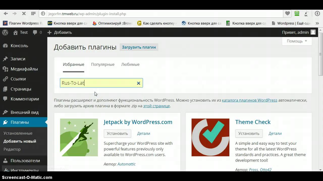Switch to the Популярные tab
This screenshot has height=181, width=323.
pos(103,64)
